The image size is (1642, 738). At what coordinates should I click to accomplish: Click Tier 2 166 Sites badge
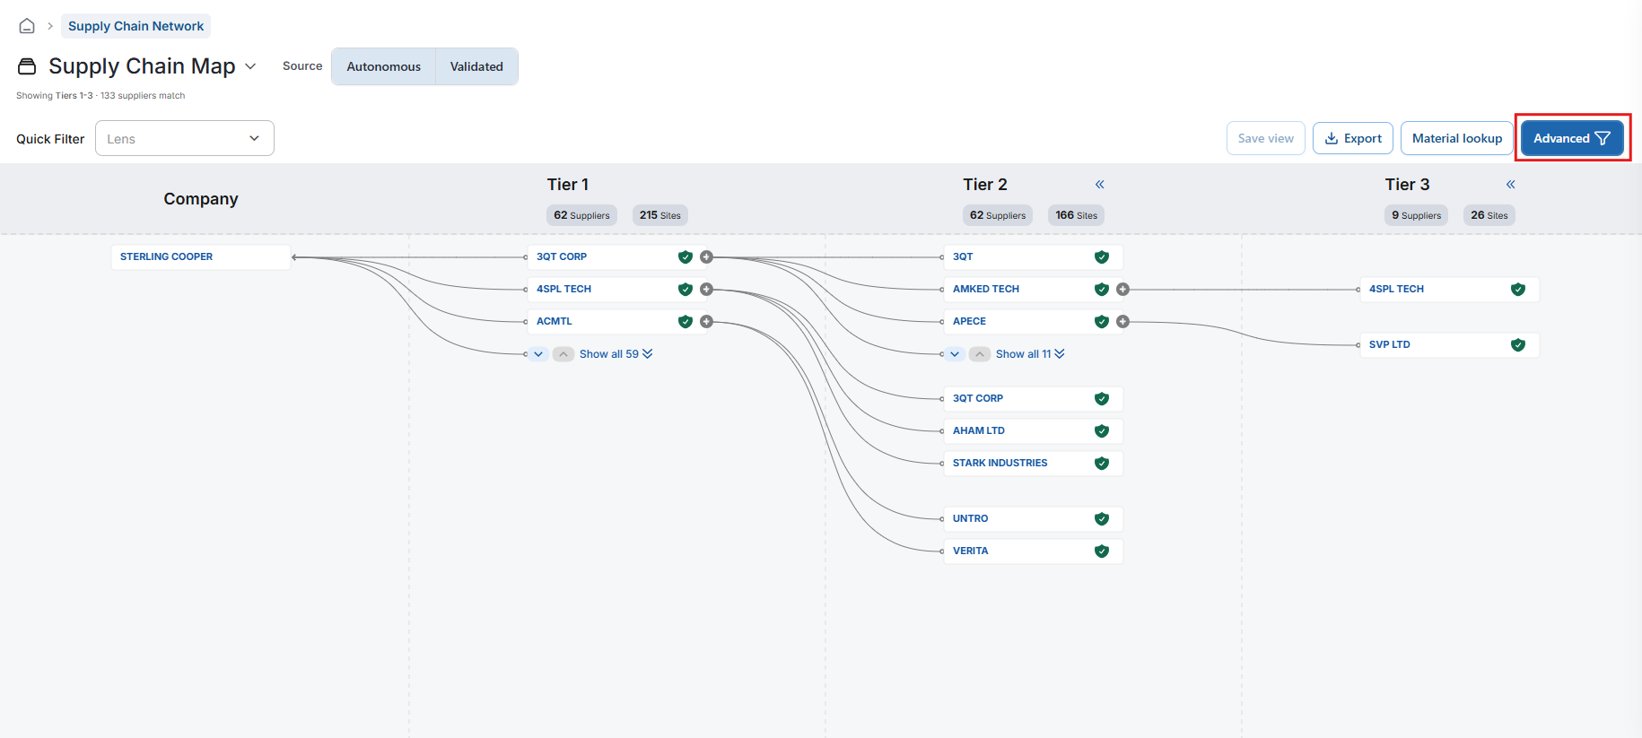point(1077,215)
